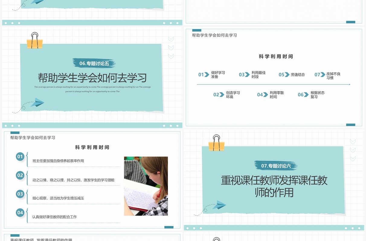This screenshot has height=241, width=366.
Task: Select the 07.专题讨论六 brush badge
Action: tap(276, 166)
